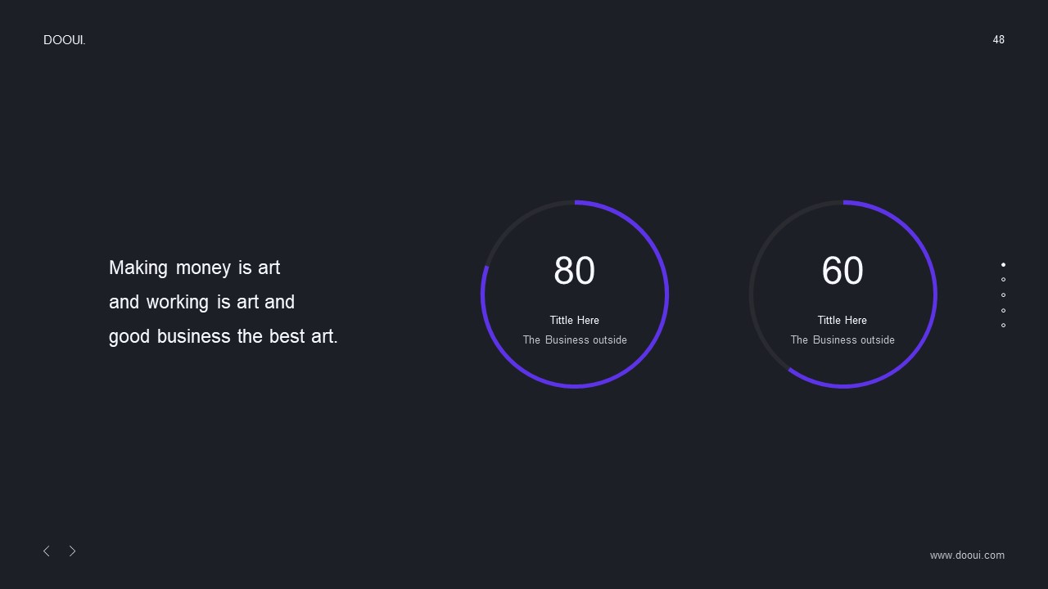Click the previous slide left arrow
Image resolution: width=1048 pixels, height=589 pixels.
[47, 551]
